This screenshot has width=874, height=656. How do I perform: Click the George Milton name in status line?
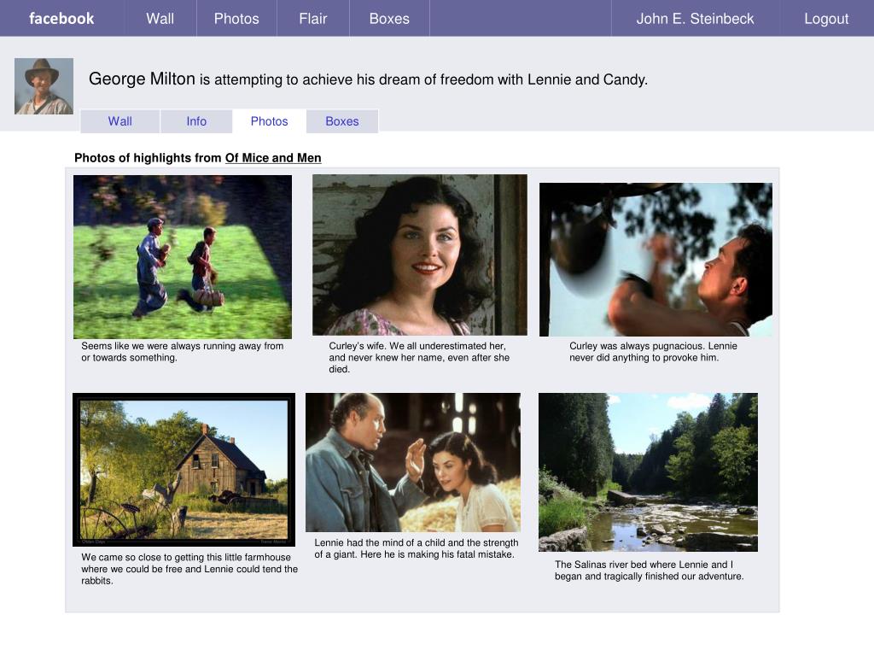(143, 79)
